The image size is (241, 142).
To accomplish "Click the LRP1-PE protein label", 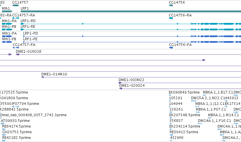I will point(30,39).
